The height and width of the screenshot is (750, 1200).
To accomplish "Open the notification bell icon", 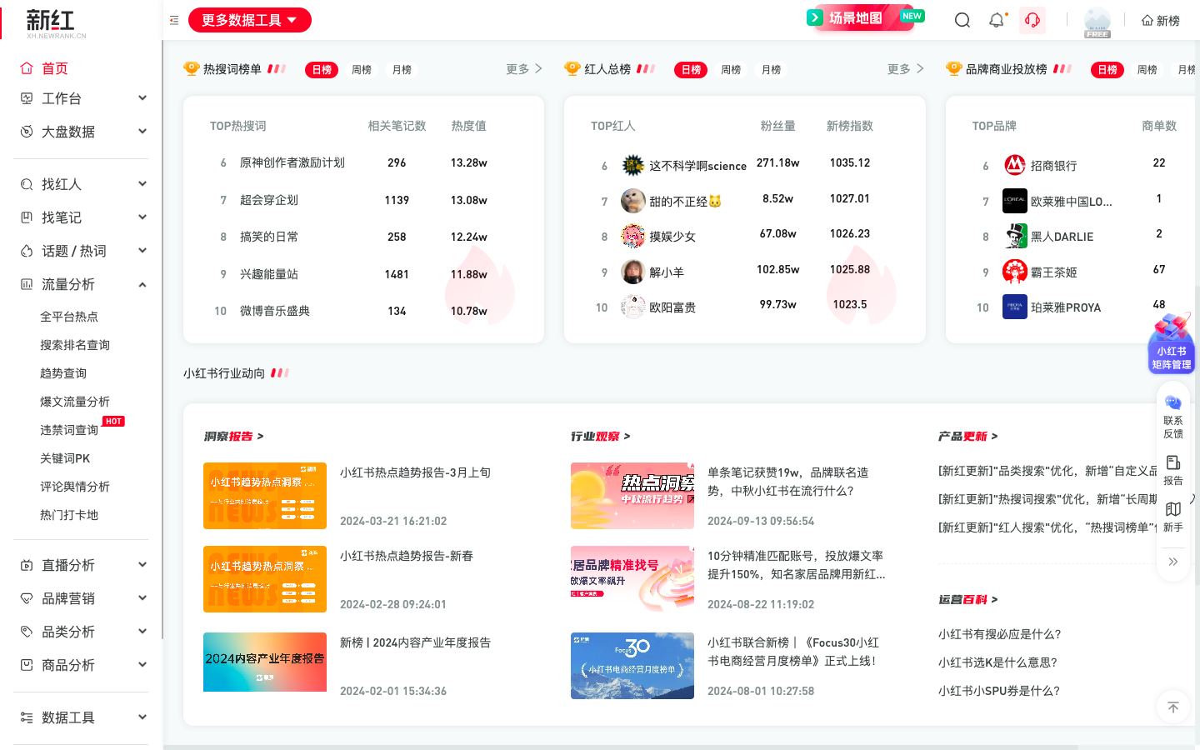I will point(997,20).
